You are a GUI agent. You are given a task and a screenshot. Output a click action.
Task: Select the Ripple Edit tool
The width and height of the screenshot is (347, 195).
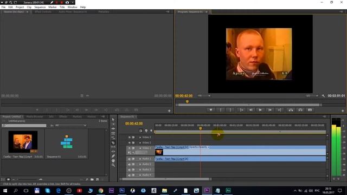[113, 129]
